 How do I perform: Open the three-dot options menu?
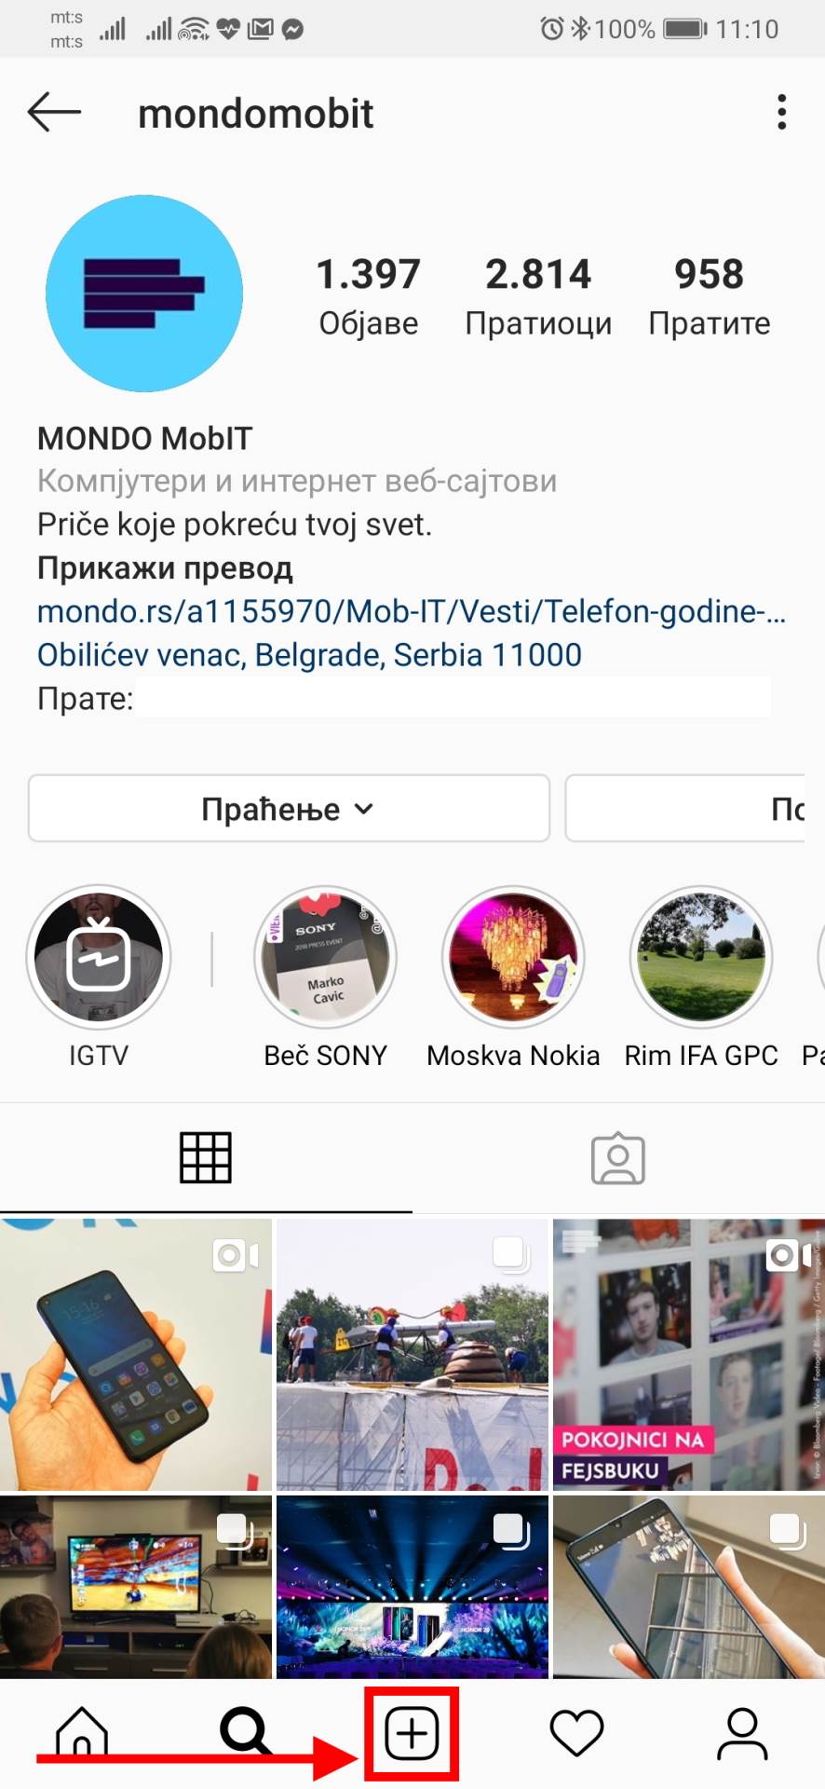(x=782, y=113)
